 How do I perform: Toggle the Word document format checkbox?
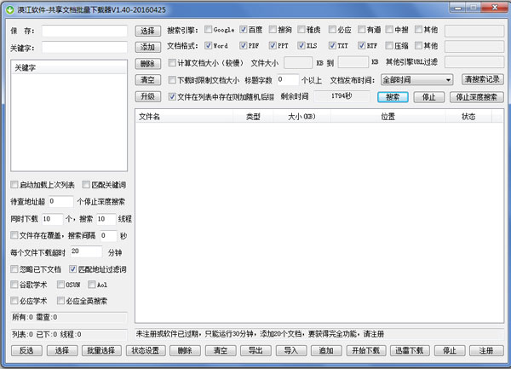209,46
